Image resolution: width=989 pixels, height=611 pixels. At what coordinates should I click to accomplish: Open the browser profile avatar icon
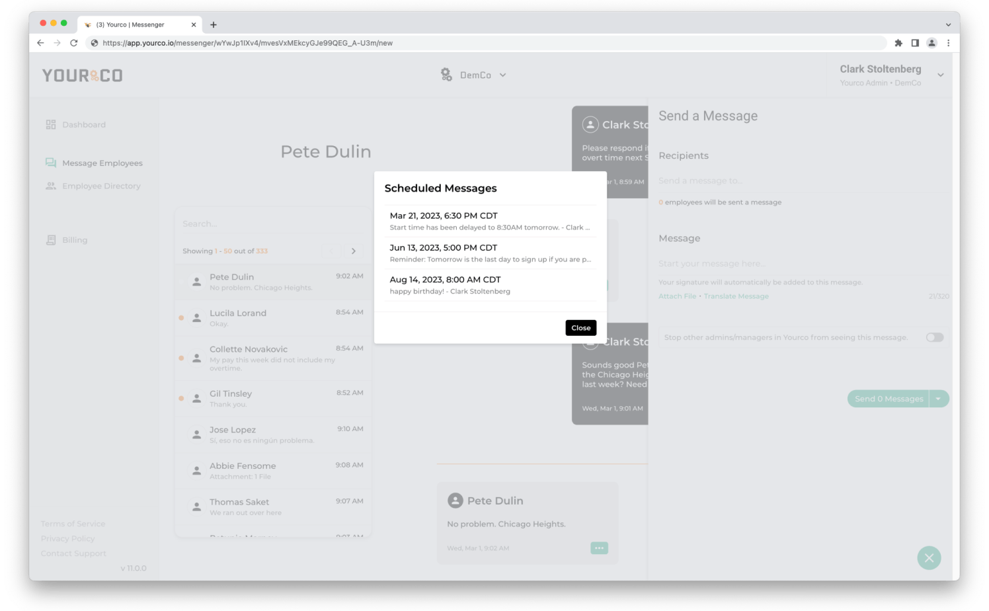931,43
